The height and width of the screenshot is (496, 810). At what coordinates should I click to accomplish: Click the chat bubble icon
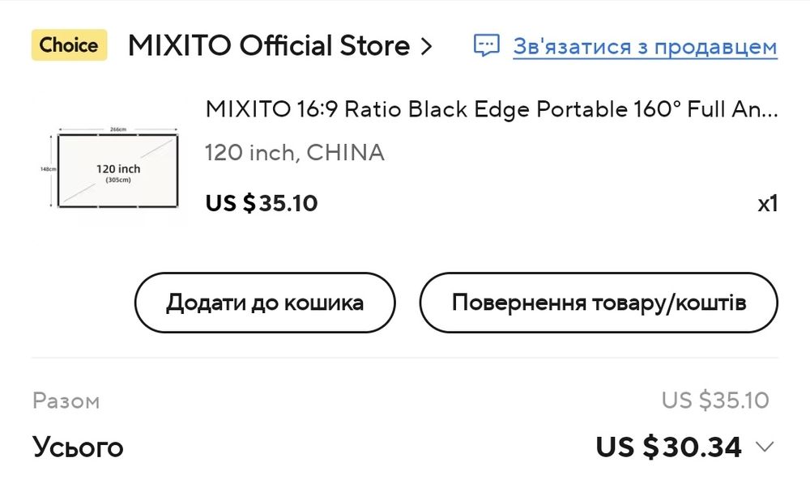pyautogui.click(x=486, y=45)
